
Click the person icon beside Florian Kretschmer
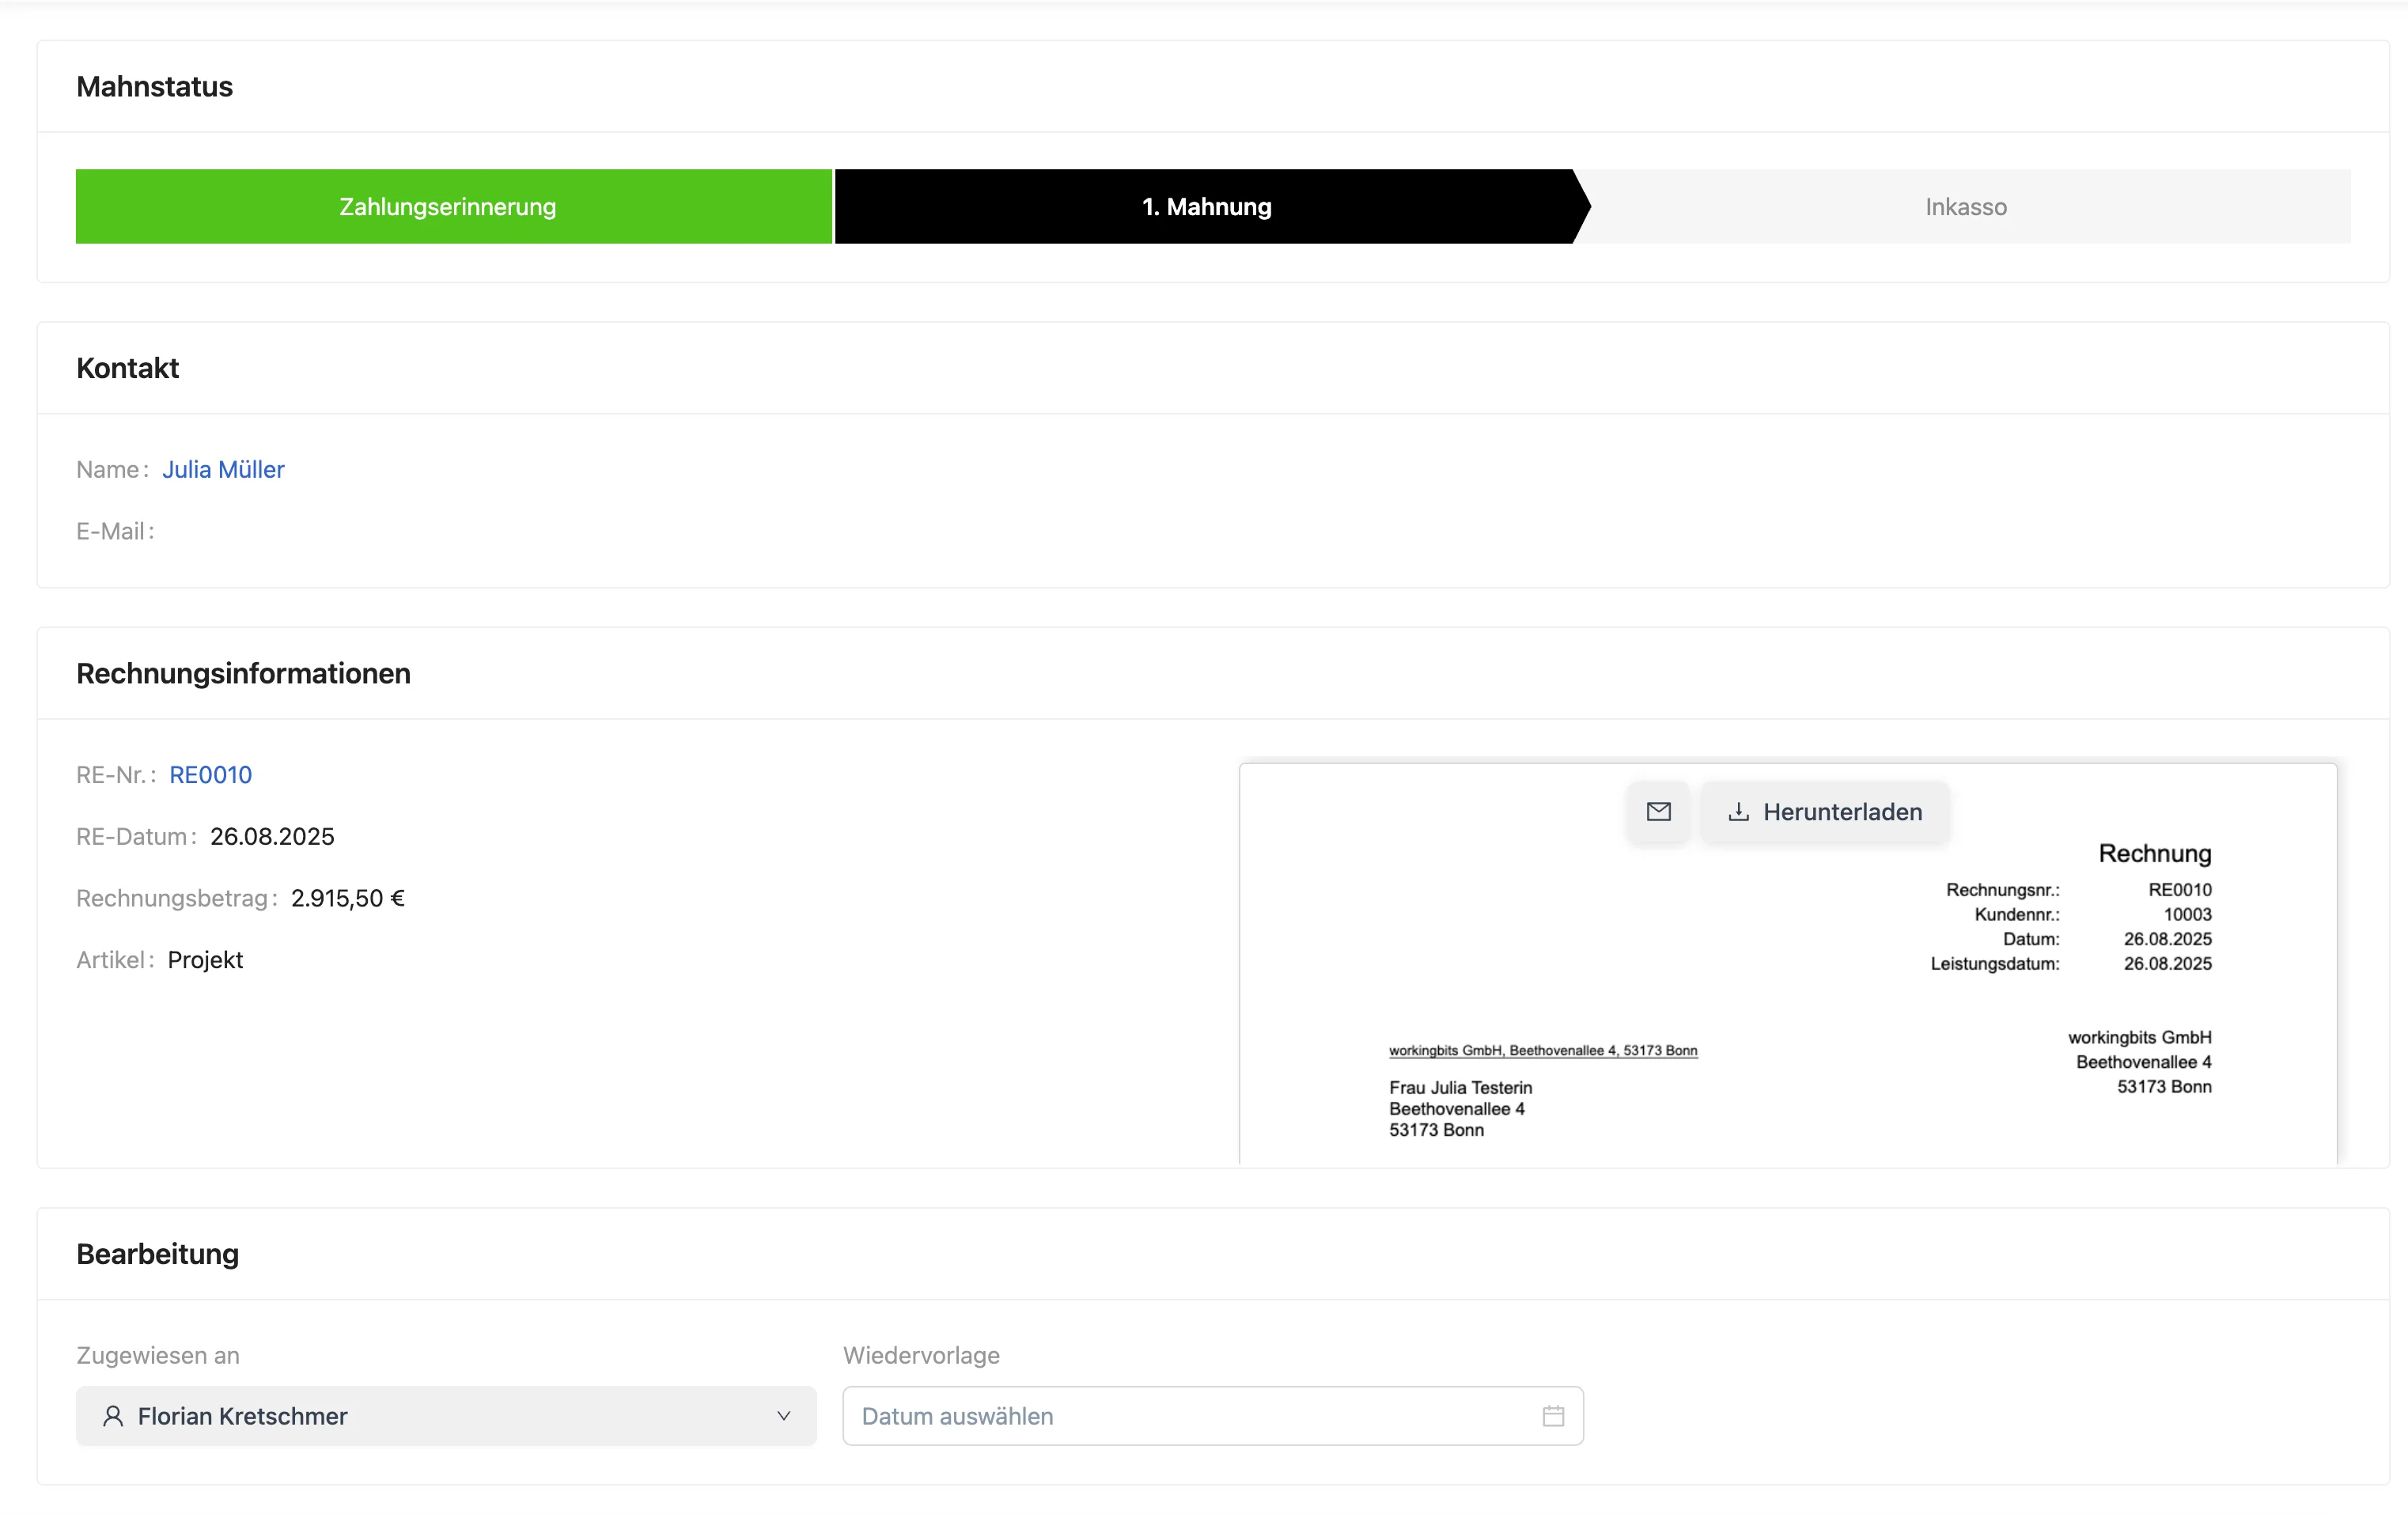click(x=113, y=1415)
